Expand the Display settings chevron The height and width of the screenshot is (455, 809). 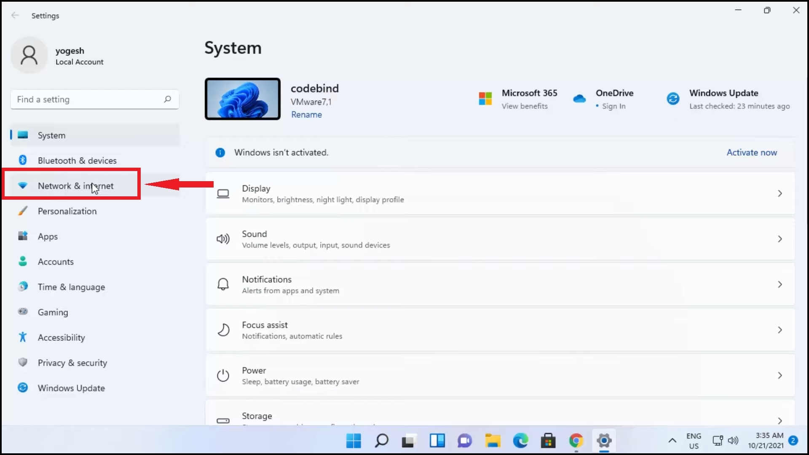780,193
